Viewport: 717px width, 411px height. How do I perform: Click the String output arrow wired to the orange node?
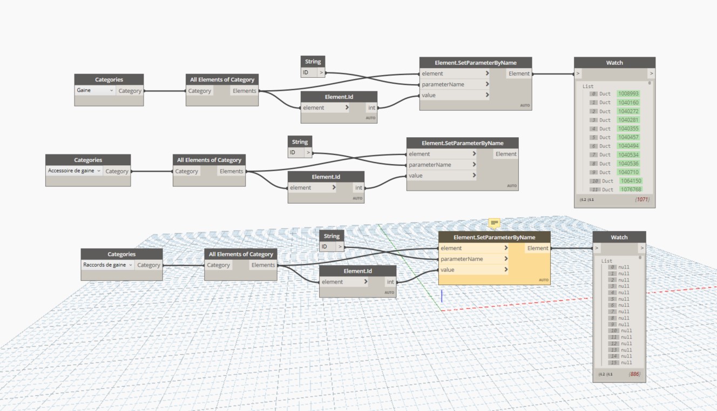[x=340, y=247]
